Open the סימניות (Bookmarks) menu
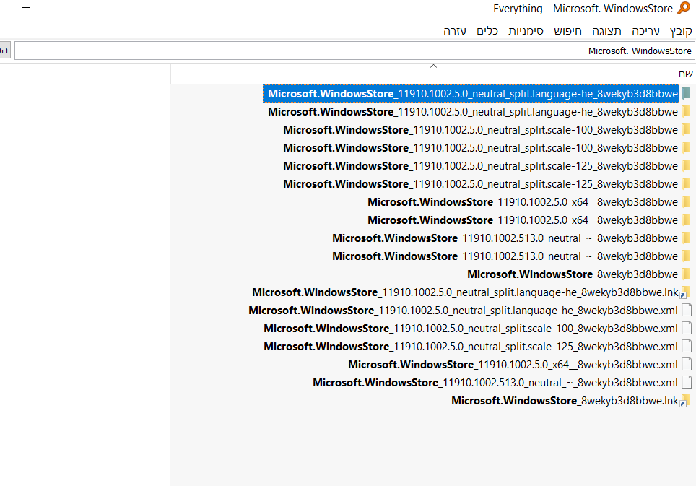696x486 pixels. [526, 31]
